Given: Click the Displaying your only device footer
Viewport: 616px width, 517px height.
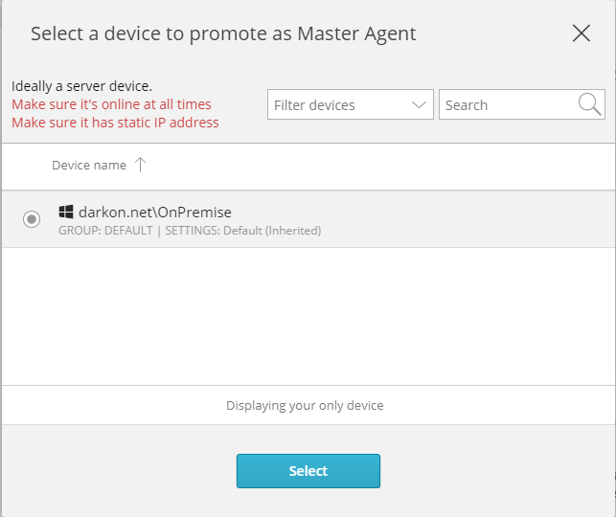Looking at the screenshot, I should point(305,406).
